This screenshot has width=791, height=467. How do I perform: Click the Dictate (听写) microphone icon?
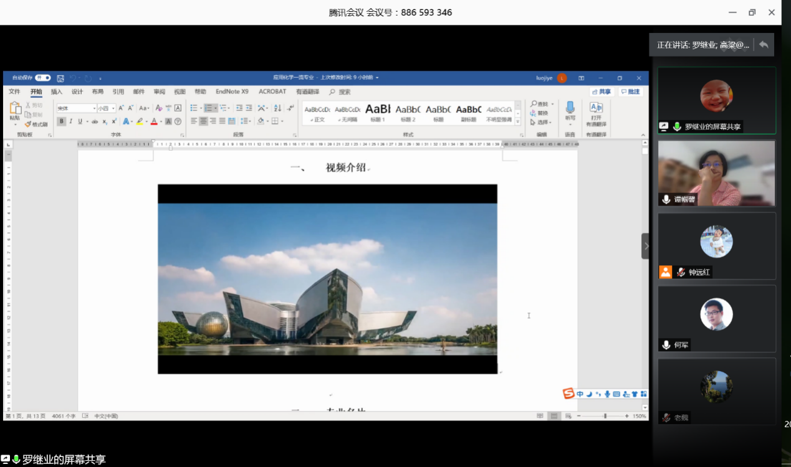click(570, 110)
